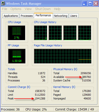Open the Options menu

(x=16, y=9)
